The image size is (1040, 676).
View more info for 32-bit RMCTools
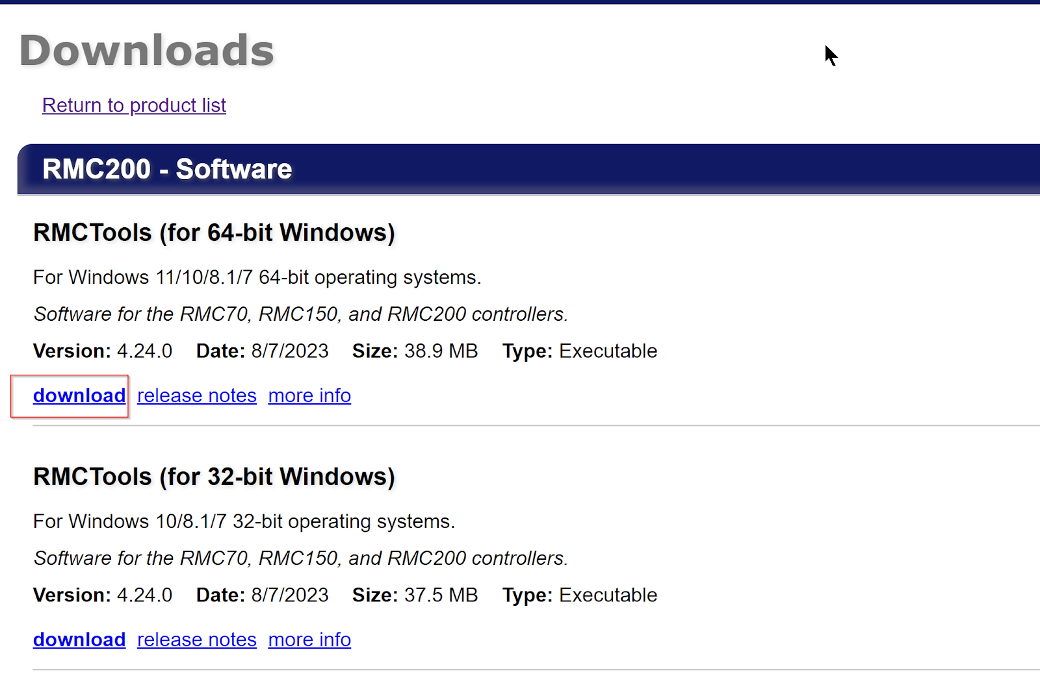point(309,640)
